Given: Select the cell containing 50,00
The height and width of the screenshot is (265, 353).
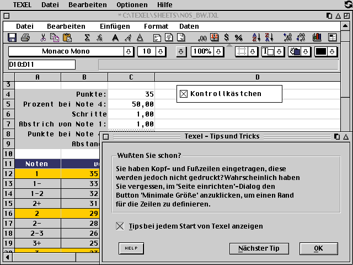Looking at the screenshot, I should (x=131, y=104).
